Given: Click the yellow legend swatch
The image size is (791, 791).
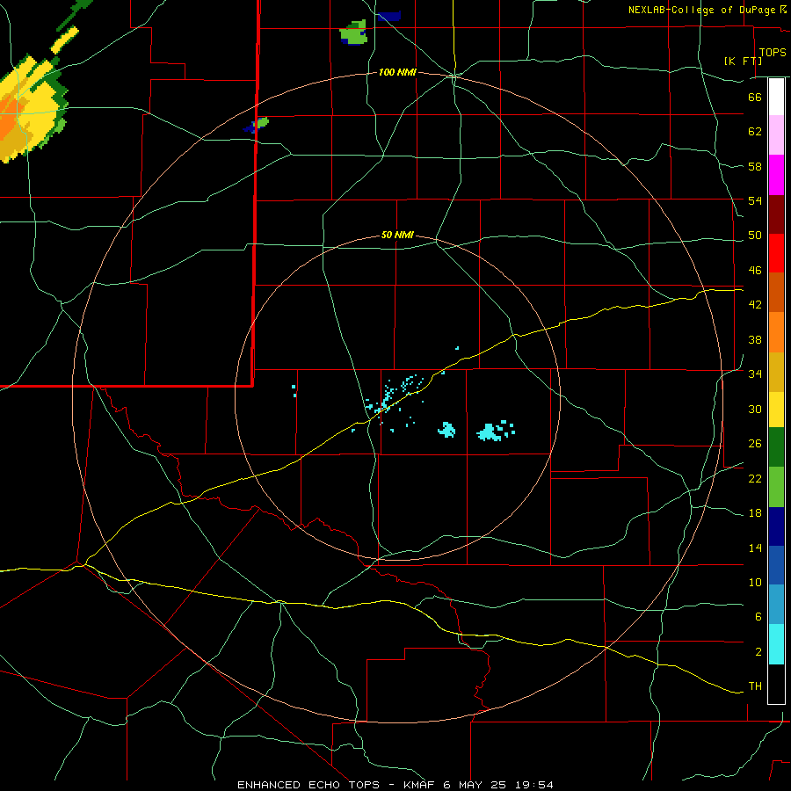Looking at the screenshot, I should pos(776,410).
